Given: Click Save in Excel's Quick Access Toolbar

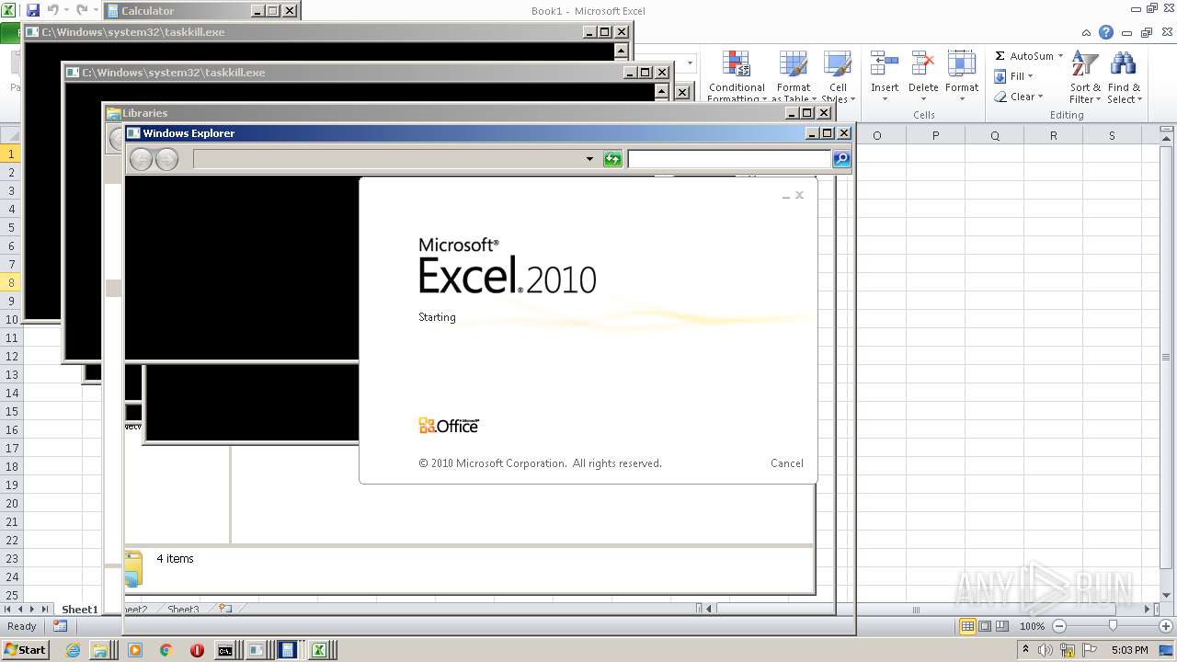Looking at the screenshot, I should click(33, 10).
